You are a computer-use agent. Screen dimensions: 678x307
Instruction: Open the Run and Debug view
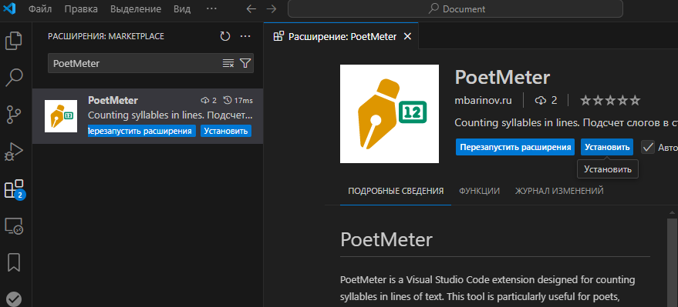13,152
